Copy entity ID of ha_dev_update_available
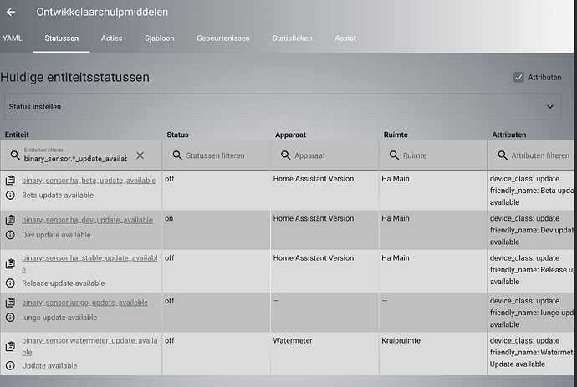The image size is (577, 387). [10, 220]
